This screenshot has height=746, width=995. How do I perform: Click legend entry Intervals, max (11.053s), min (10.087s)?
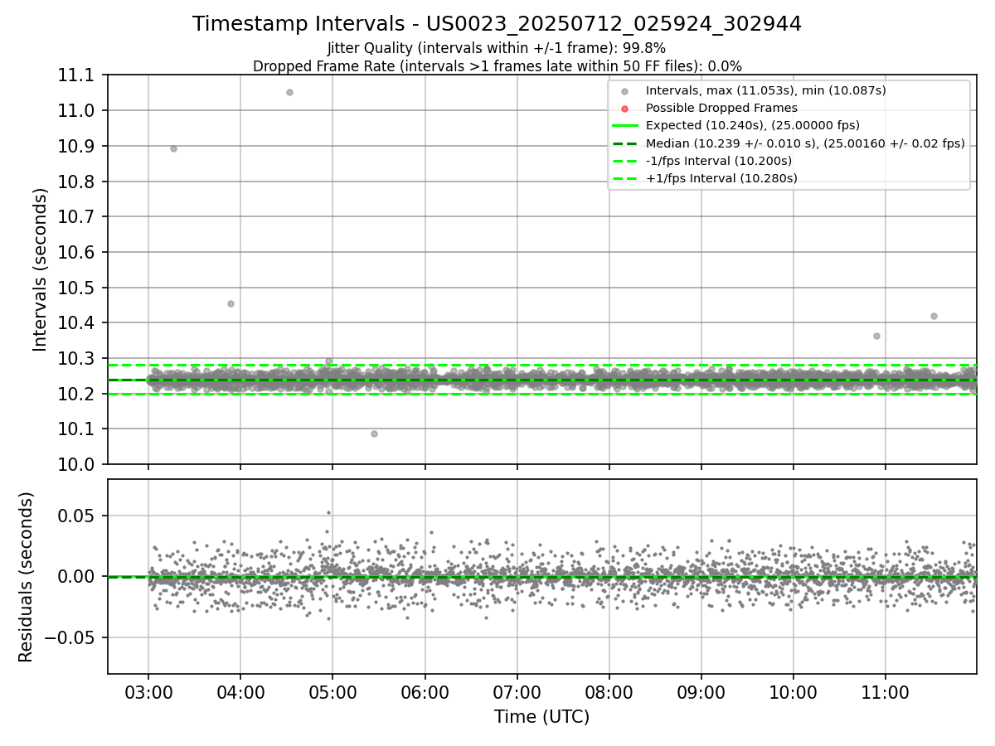coord(765,90)
